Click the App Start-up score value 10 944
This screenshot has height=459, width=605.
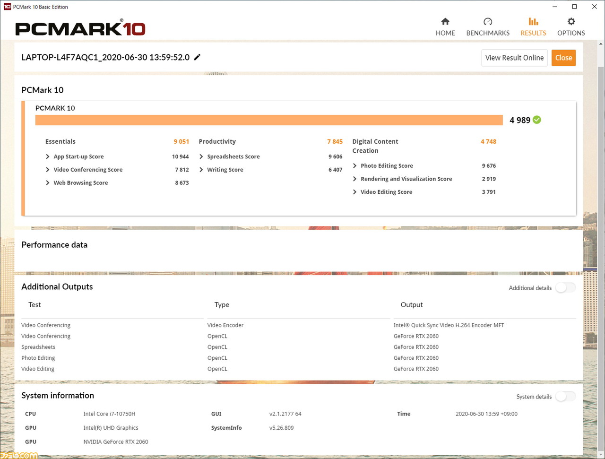[181, 156]
